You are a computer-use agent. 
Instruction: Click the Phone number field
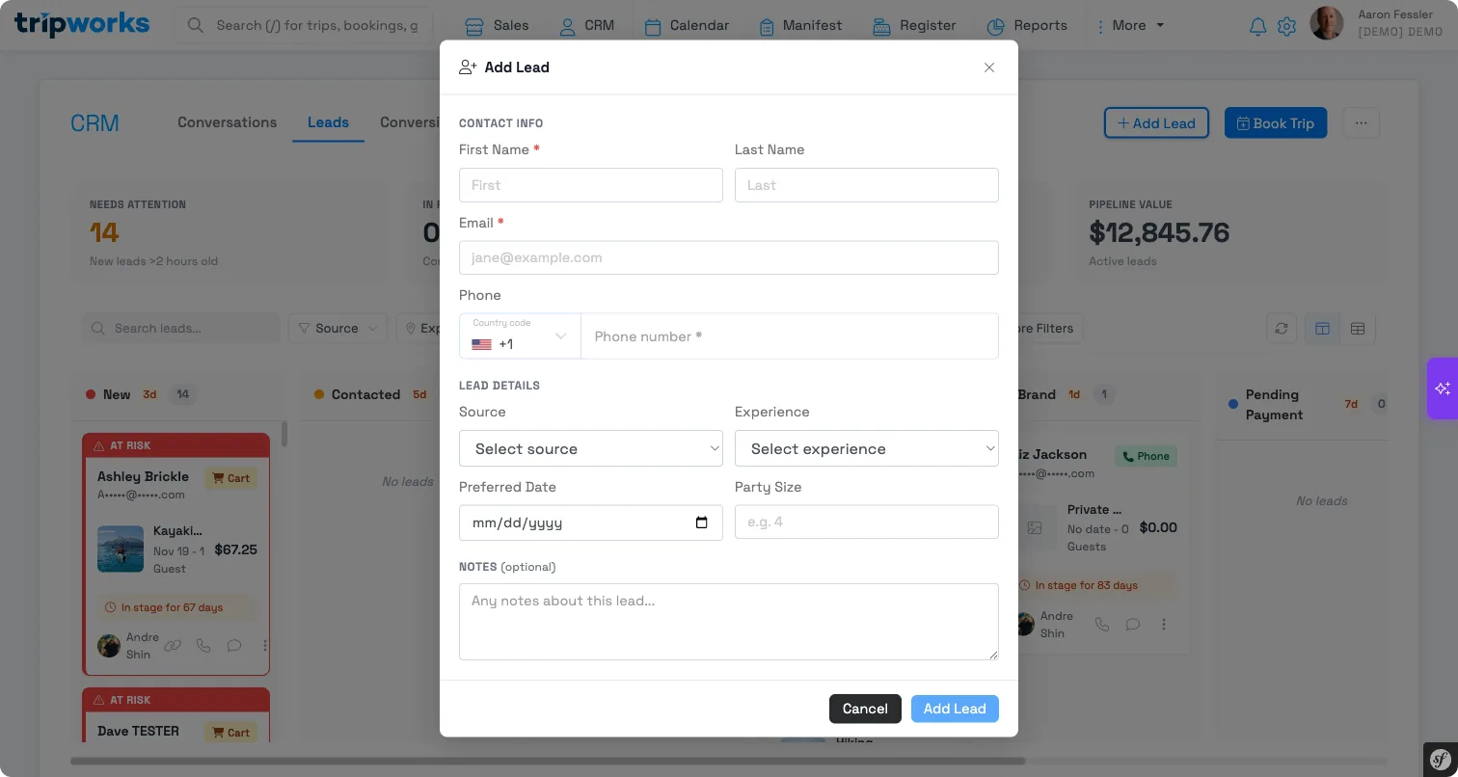(790, 336)
